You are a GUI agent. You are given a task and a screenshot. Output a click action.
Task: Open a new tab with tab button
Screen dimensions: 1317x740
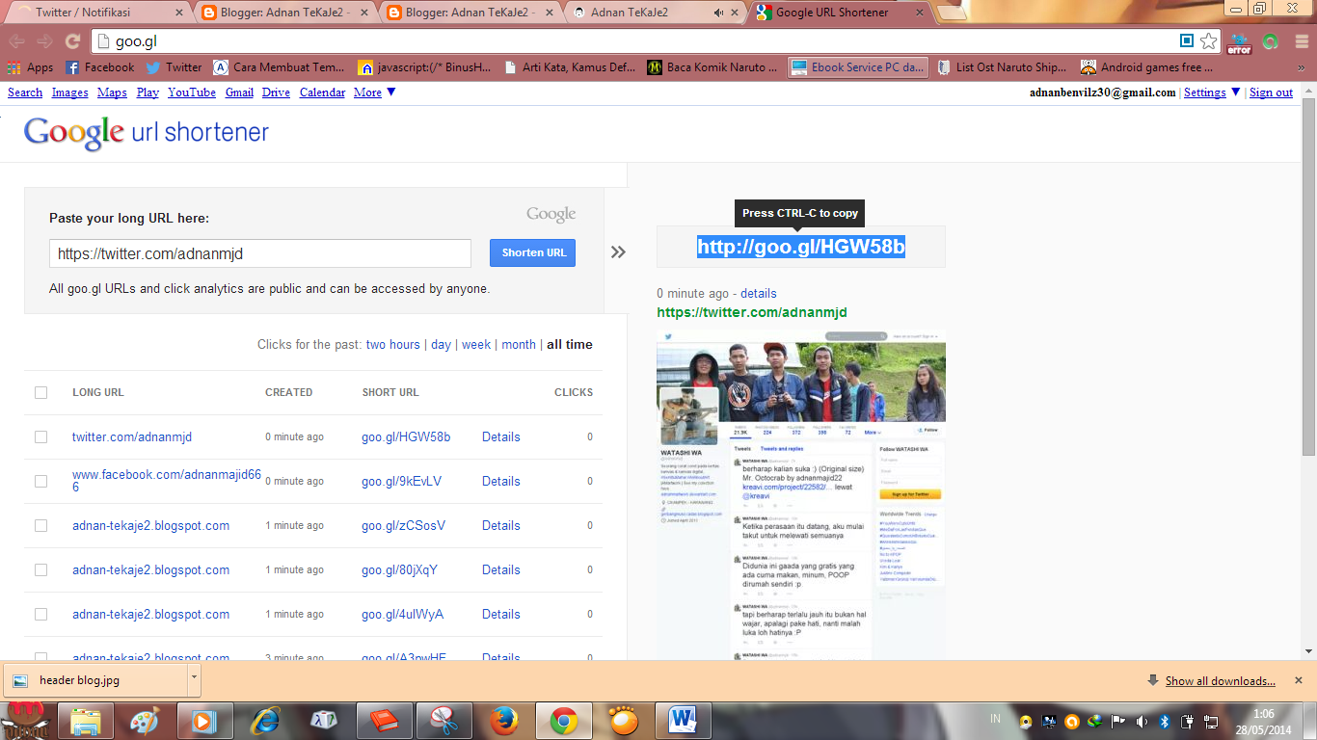[x=952, y=14]
